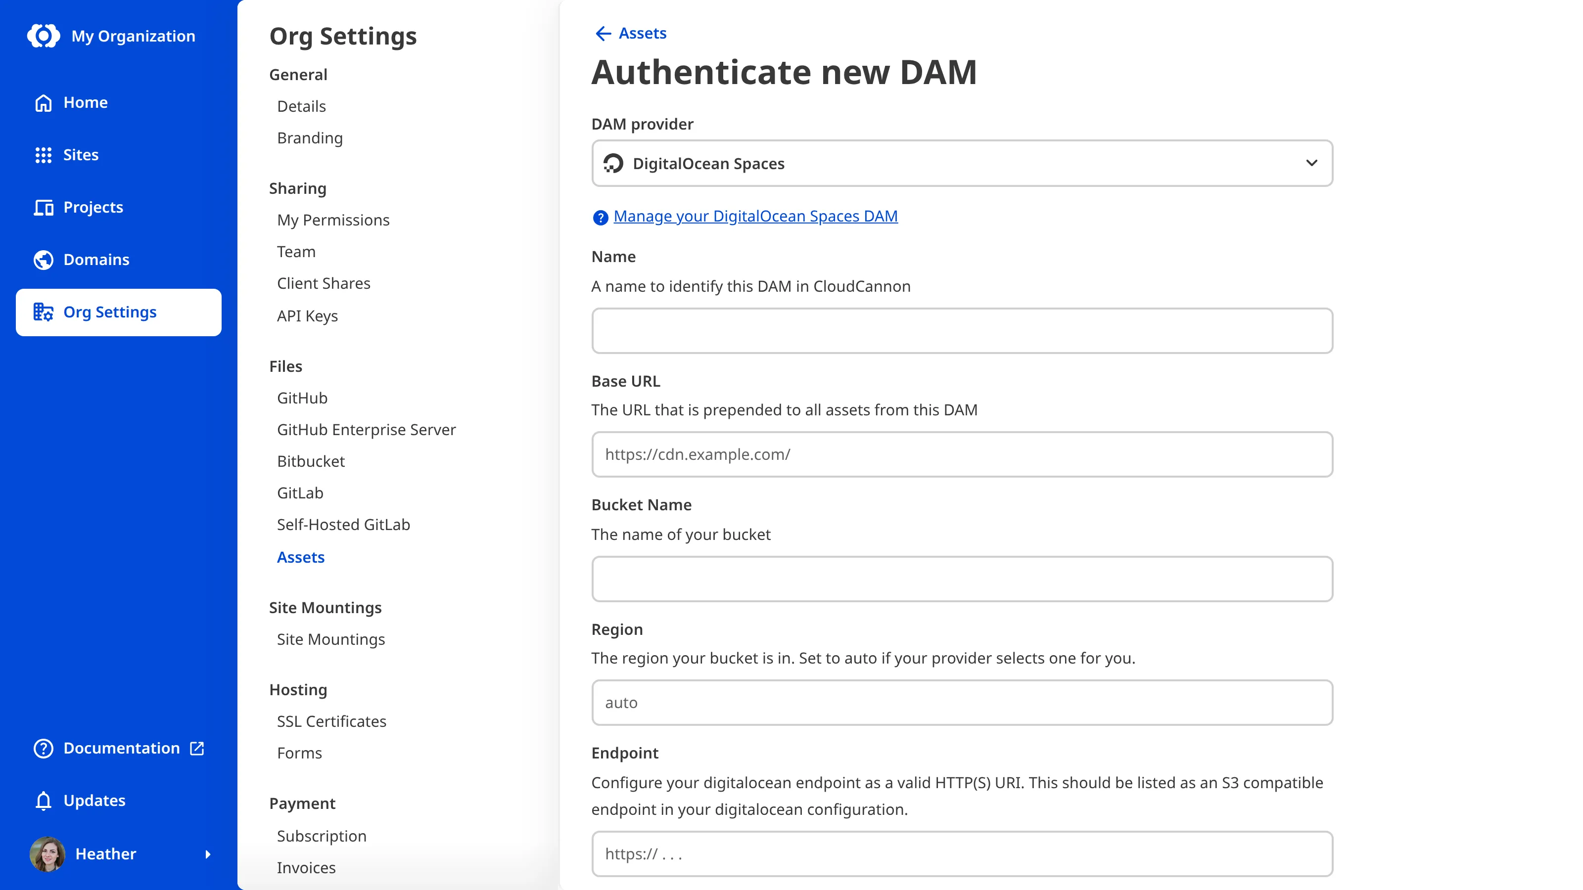Viewport: 1583px width, 890px height.
Task: Click the Documentation external link icon
Action: tap(197, 748)
